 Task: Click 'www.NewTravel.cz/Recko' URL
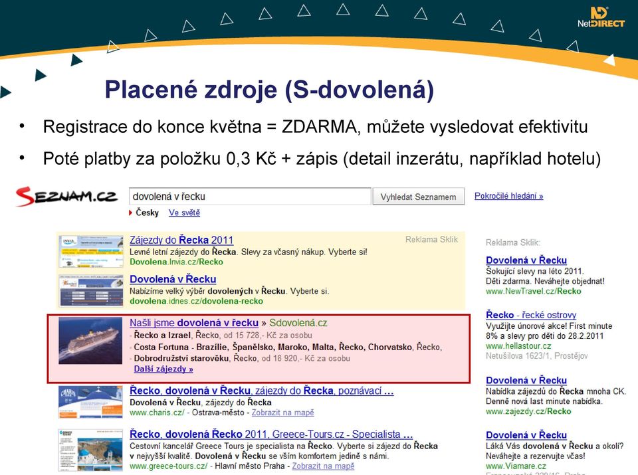pyautogui.click(x=534, y=291)
